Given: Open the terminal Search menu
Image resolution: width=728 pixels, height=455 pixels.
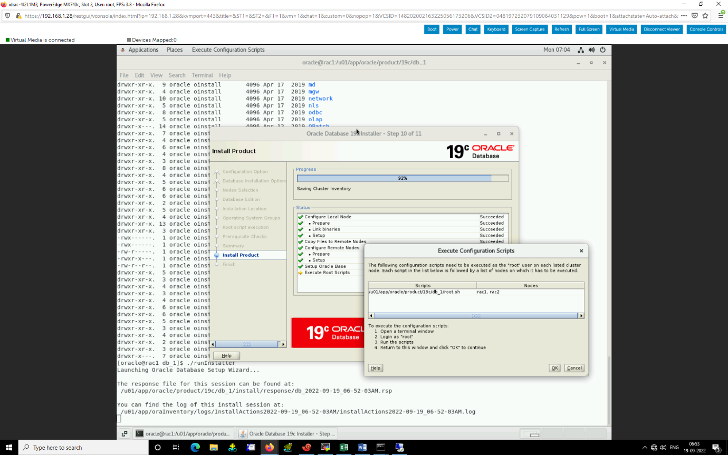Looking at the screenshot, I should [177, 75].
